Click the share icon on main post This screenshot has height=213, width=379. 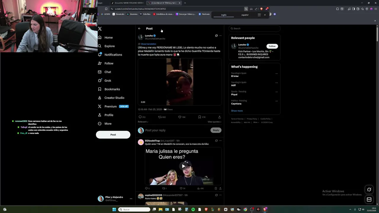[219, 117]
